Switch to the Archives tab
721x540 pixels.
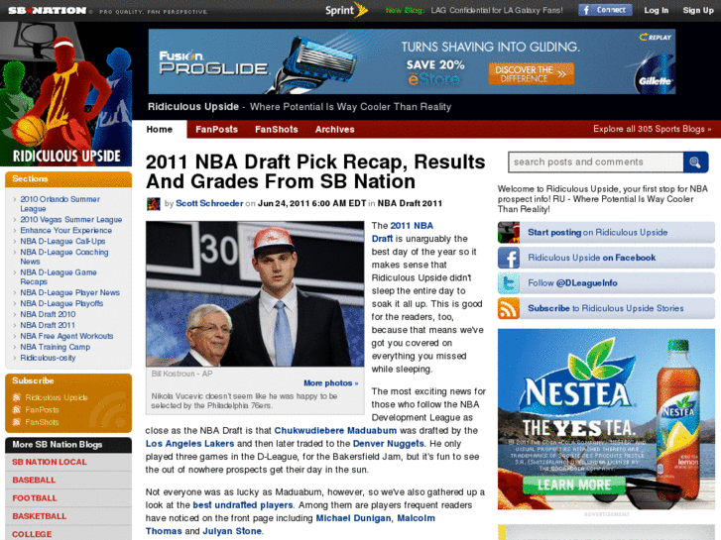335,129
